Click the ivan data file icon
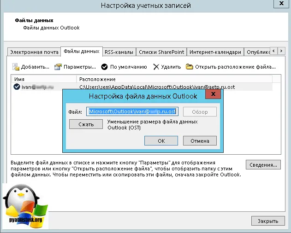Viewport: 291px width, 233px height. pos(17,87)
